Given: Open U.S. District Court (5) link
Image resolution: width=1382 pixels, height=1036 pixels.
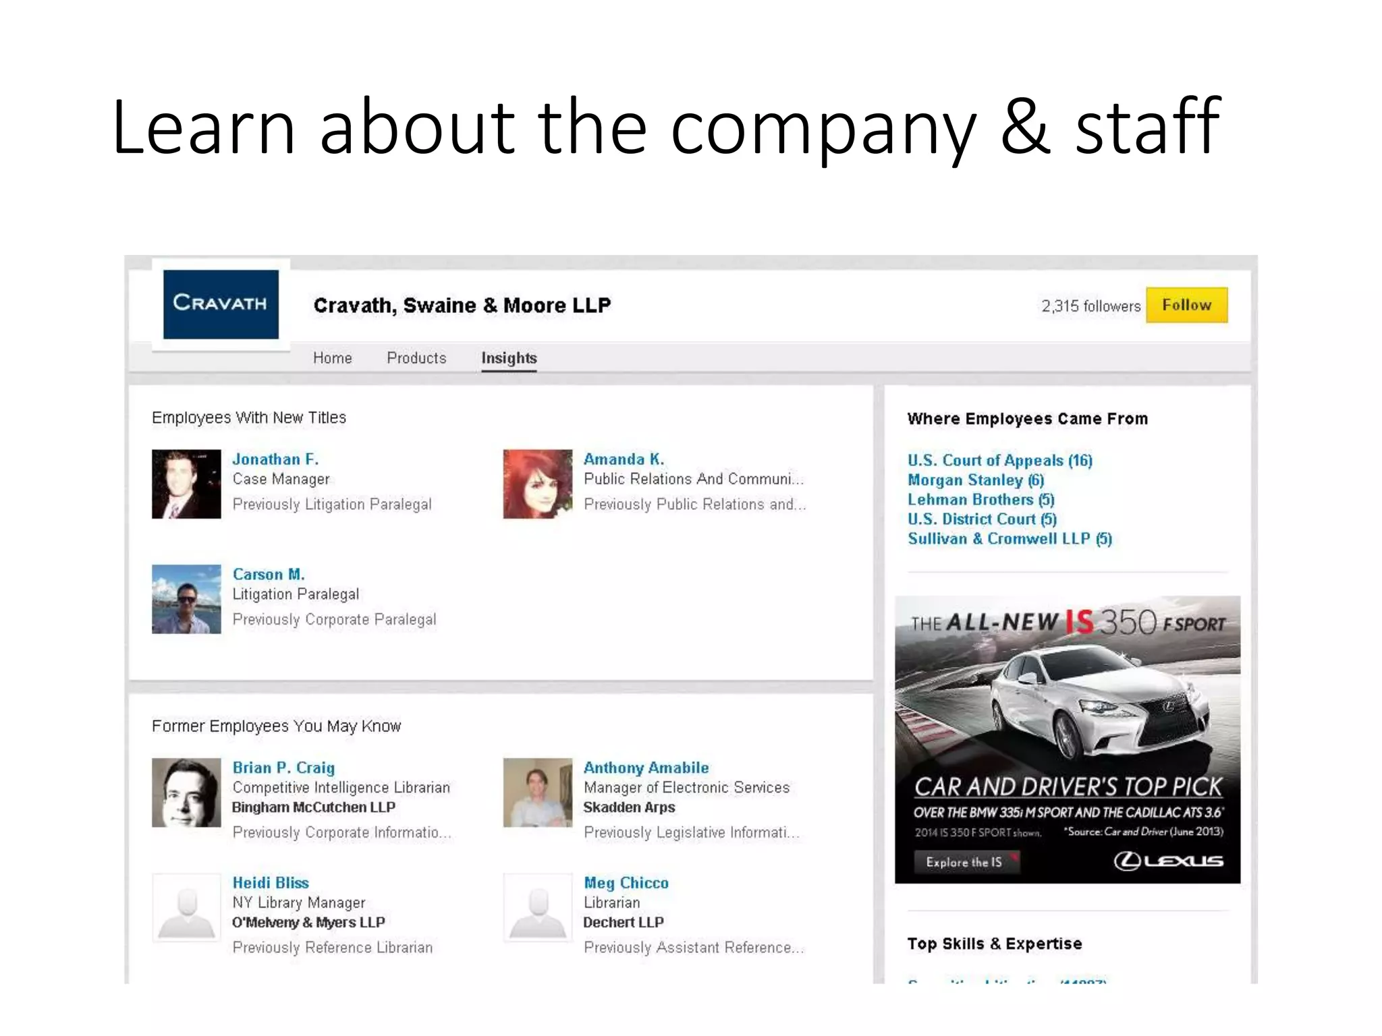Looking at the screenshot, I should (x=983, y=519).
